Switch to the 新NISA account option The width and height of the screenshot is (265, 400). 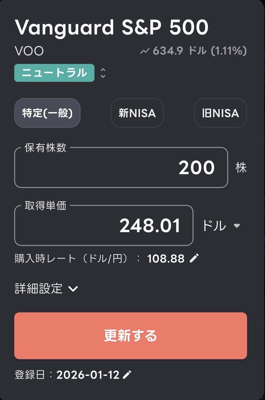pyautogui.click(x=137, y=113)
